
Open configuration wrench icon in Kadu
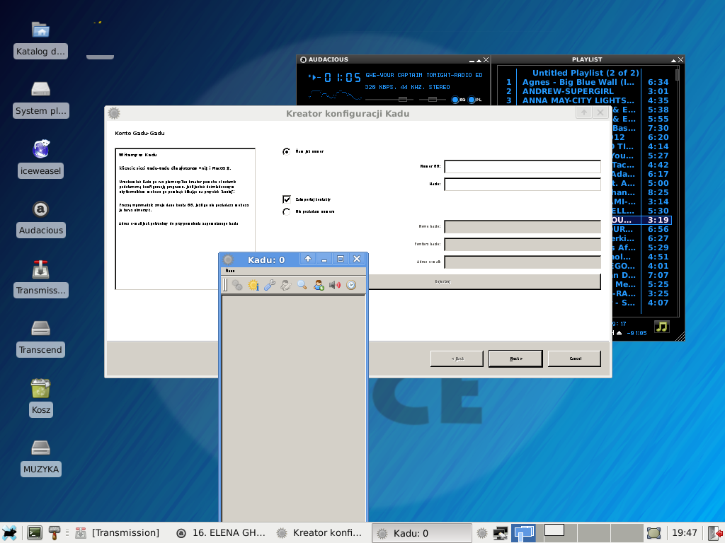point(270,286)
